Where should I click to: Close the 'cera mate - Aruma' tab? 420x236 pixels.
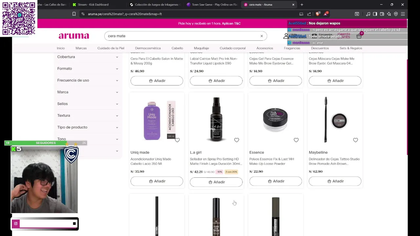tap(293, 5)
